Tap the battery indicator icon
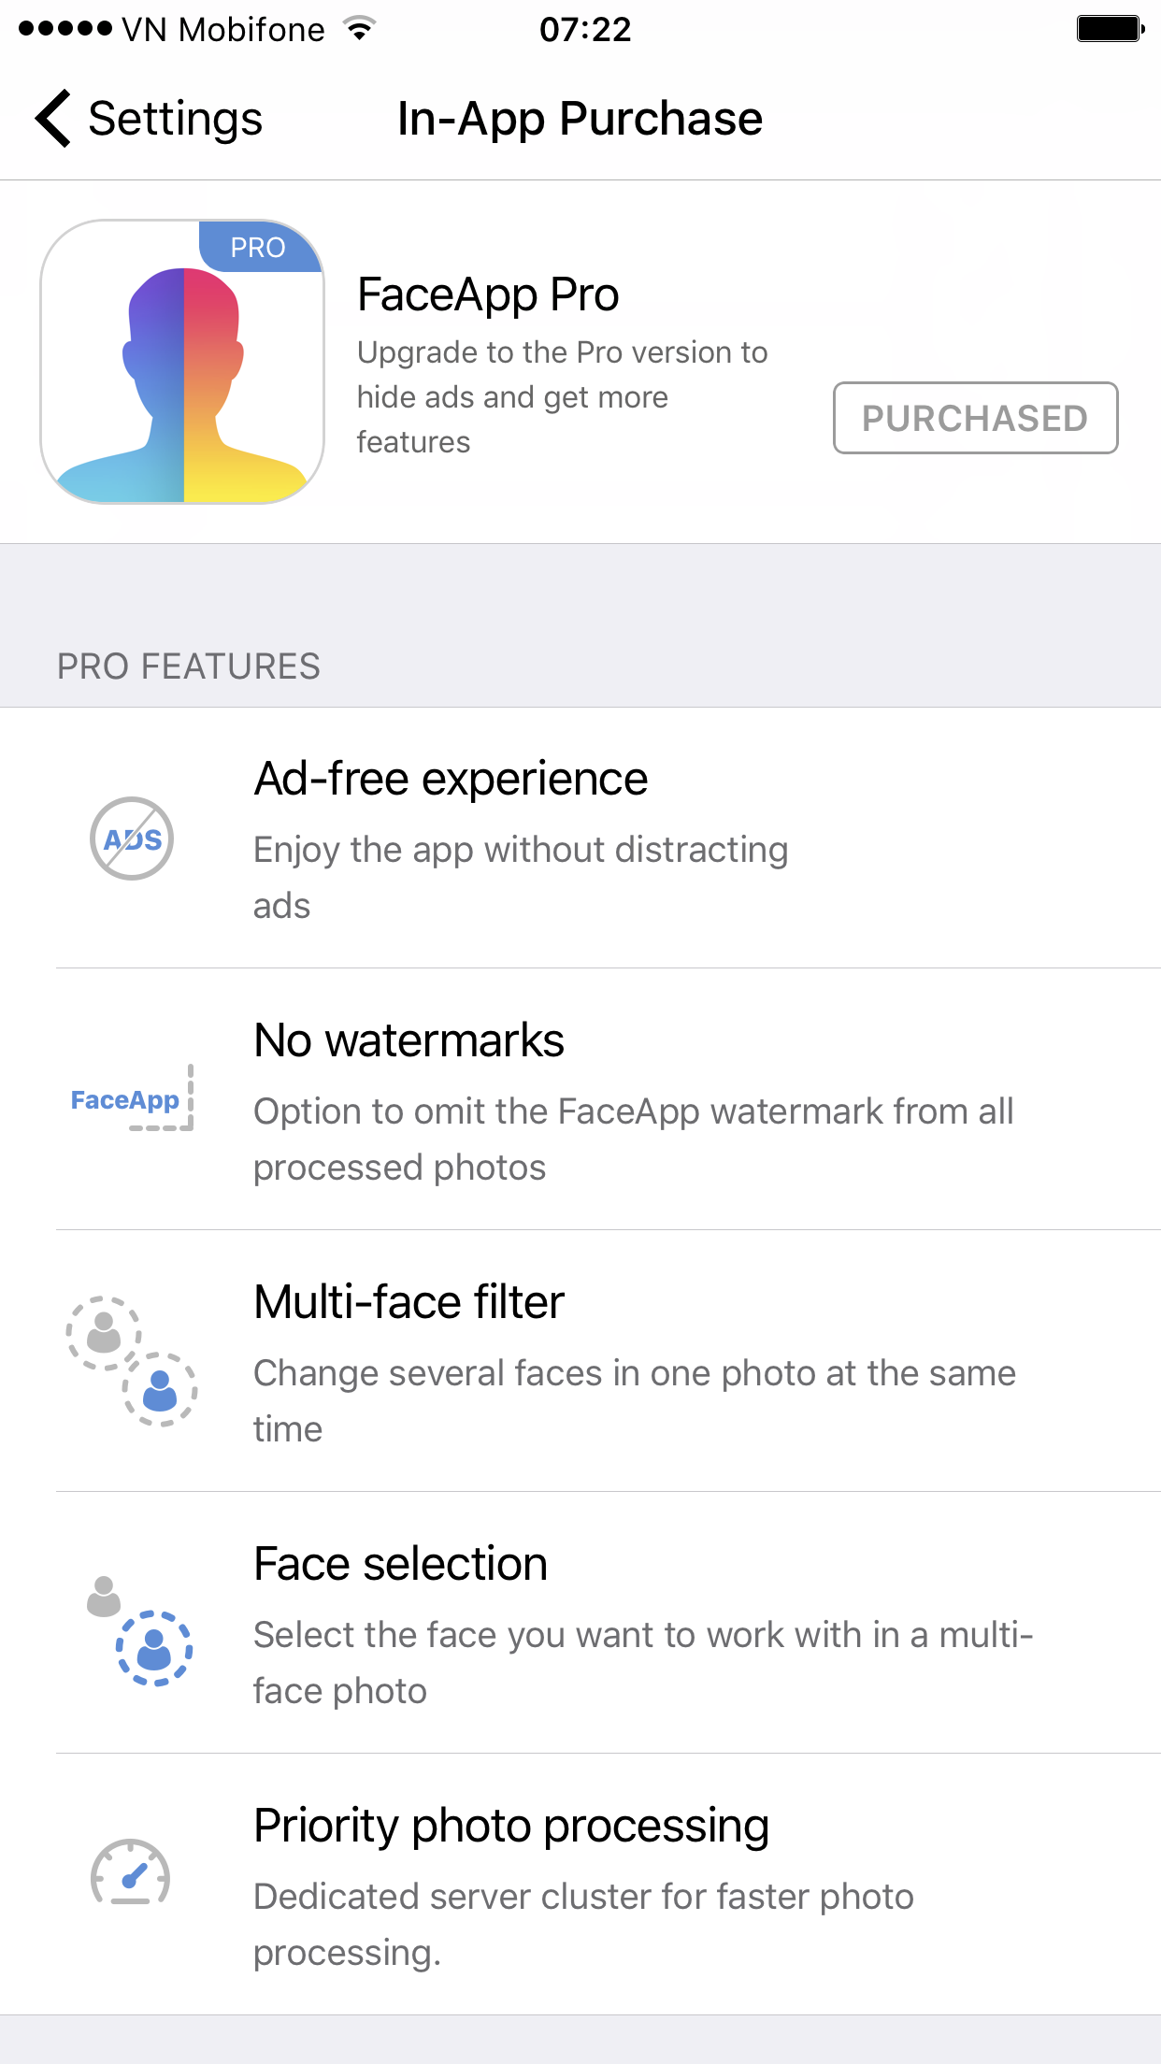Screen dimensions: 1161x2064 [x=1110, y=29]
